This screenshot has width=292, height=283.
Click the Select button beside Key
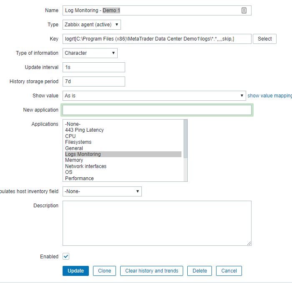[265, 39]
